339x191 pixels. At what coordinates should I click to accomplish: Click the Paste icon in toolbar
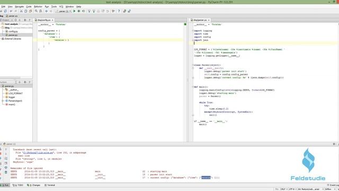(31, 11)
